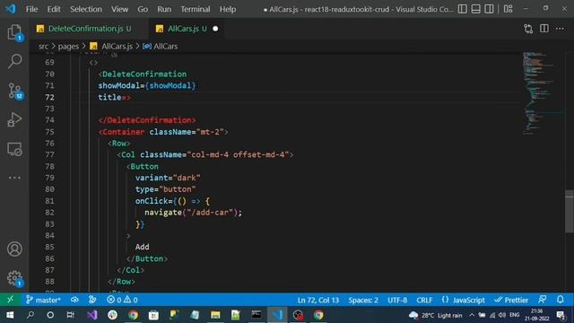Open the Selection menu
This screenshot has width=574, height=323.
[x=86, y=9]
